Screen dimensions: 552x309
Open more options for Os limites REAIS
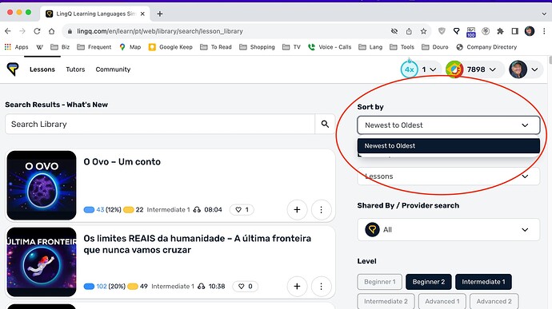point(321,287)
